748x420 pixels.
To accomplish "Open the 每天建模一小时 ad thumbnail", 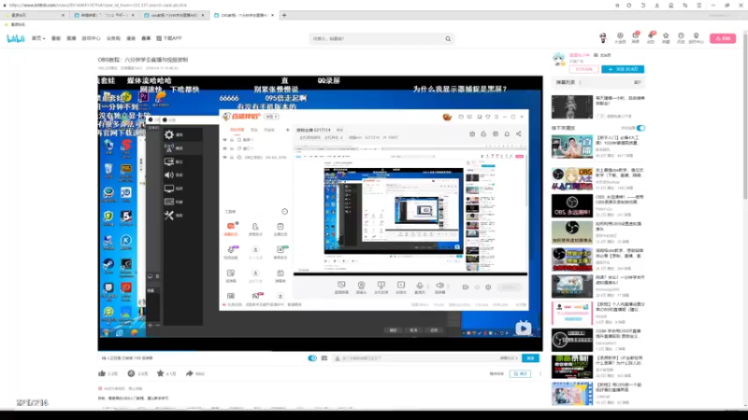I will point(572,106).
